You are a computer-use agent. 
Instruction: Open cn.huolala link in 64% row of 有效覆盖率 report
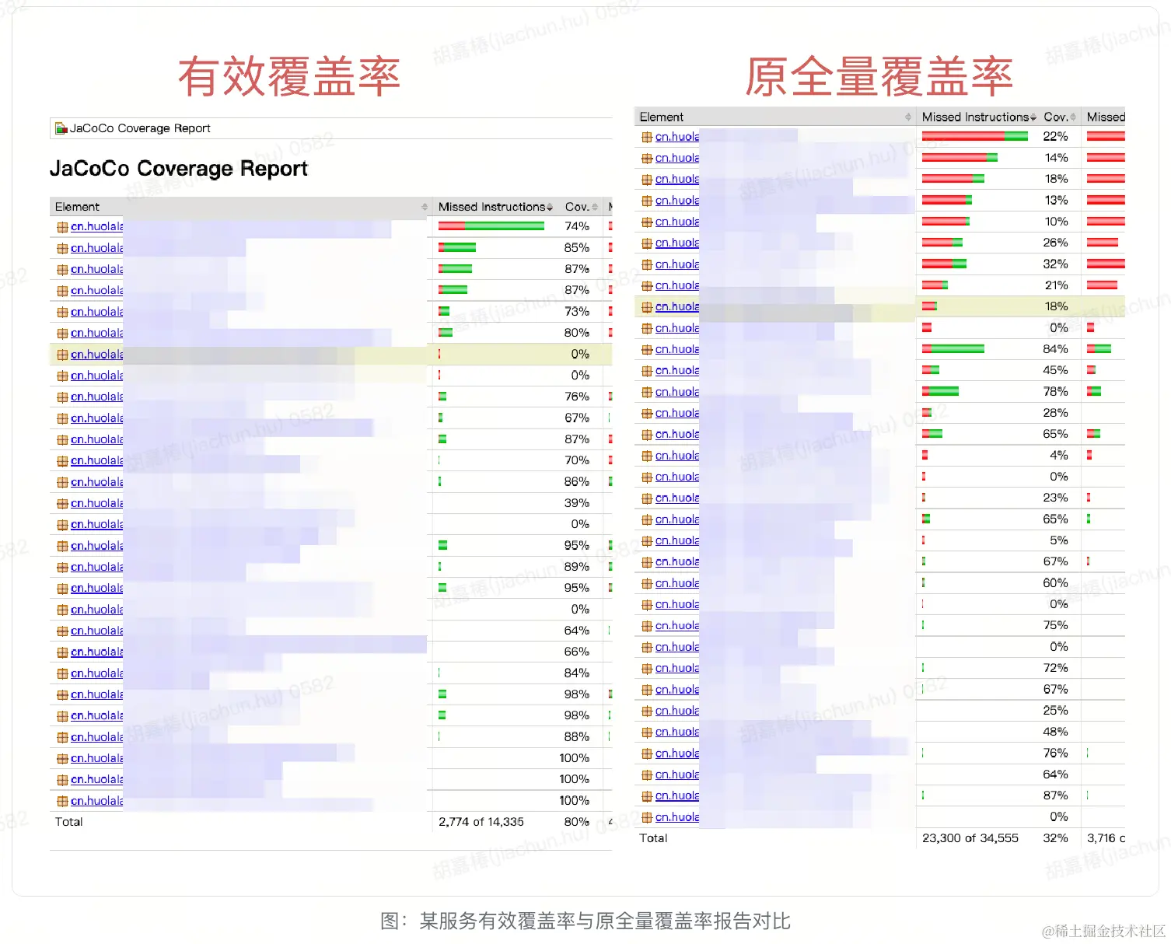tap(96, 631)
